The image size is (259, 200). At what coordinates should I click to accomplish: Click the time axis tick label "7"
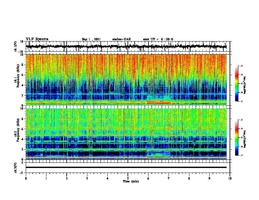(169, 178)
